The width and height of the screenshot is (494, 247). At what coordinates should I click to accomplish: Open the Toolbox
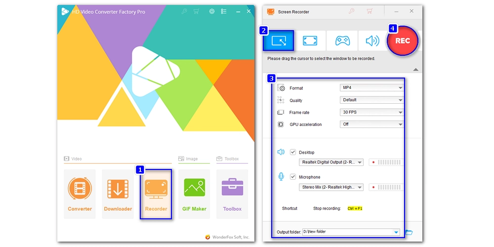pyautogui.click(x=232, y=194)
